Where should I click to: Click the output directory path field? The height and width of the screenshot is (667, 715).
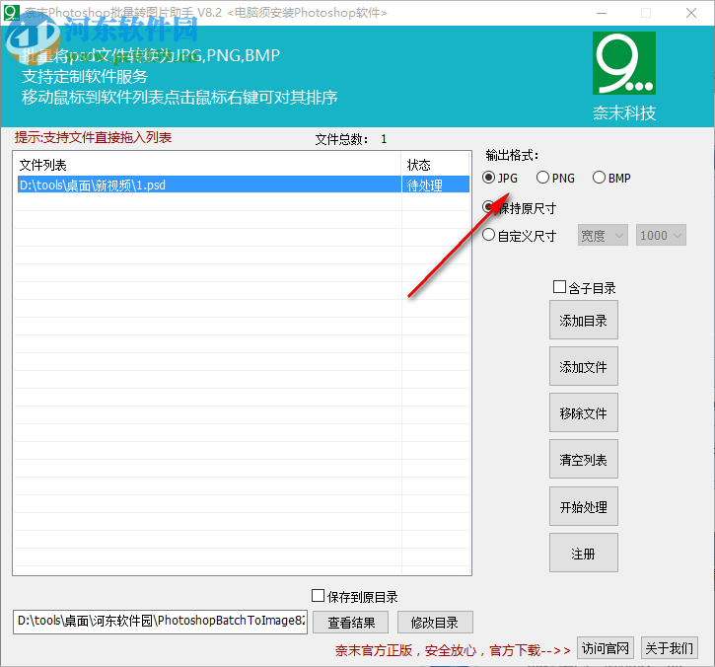160,622
